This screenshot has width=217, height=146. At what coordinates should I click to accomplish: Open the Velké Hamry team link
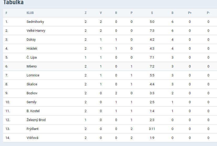pos(36,31)
